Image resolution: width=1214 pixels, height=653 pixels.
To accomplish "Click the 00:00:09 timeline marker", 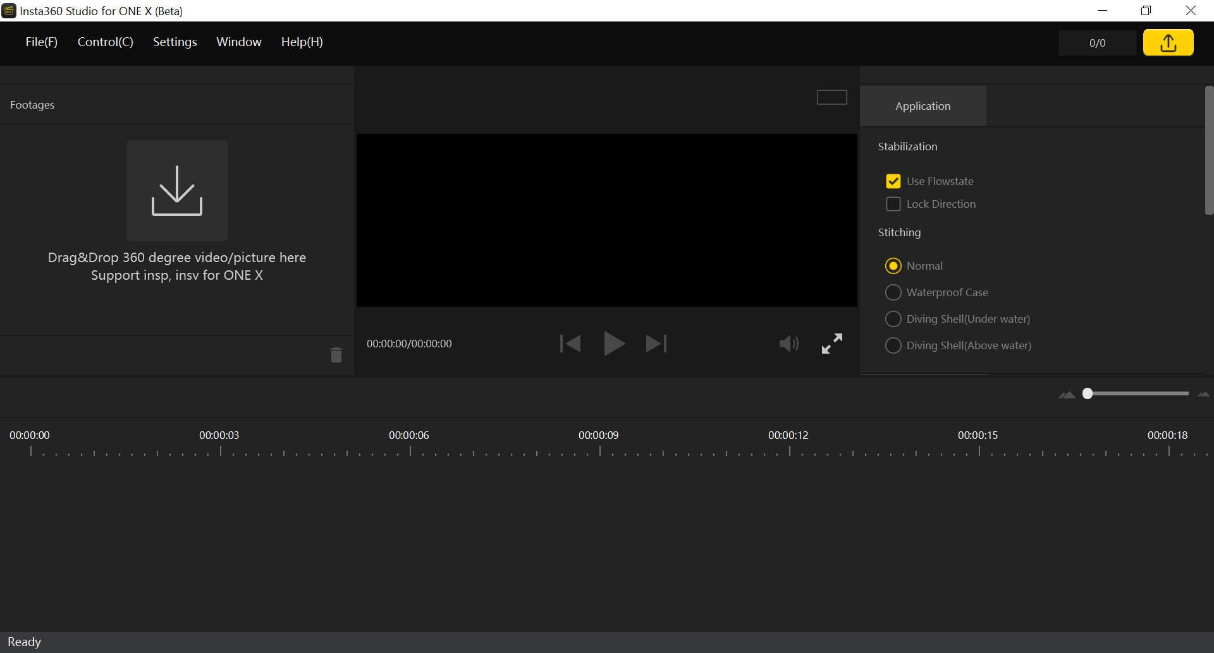I will click(x=598, y=435).
